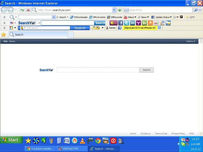The image size is (203, 152).
Task: Click the SearchYa toolbar text input
Action: pyautogui.click(x=68, y=23)
